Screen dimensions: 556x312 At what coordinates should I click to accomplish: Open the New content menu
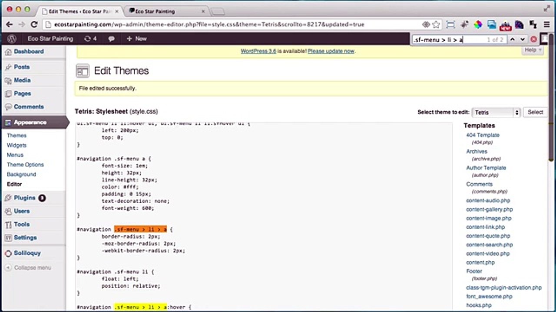point(136,39)
